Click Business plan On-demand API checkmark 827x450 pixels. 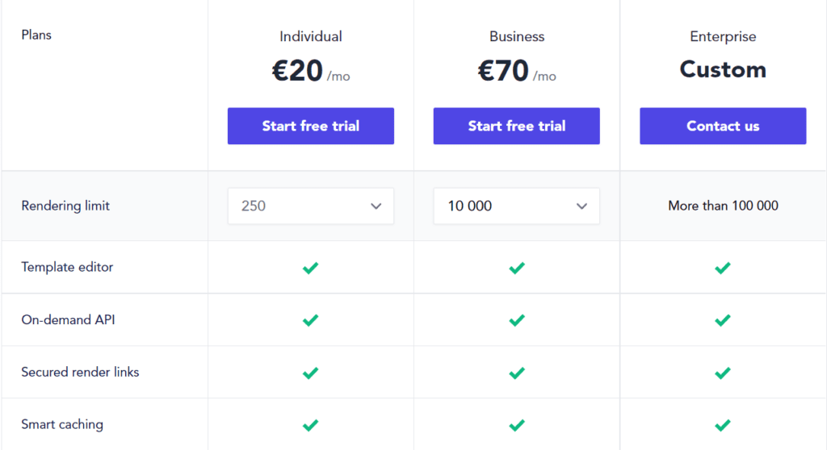point(517,320)
